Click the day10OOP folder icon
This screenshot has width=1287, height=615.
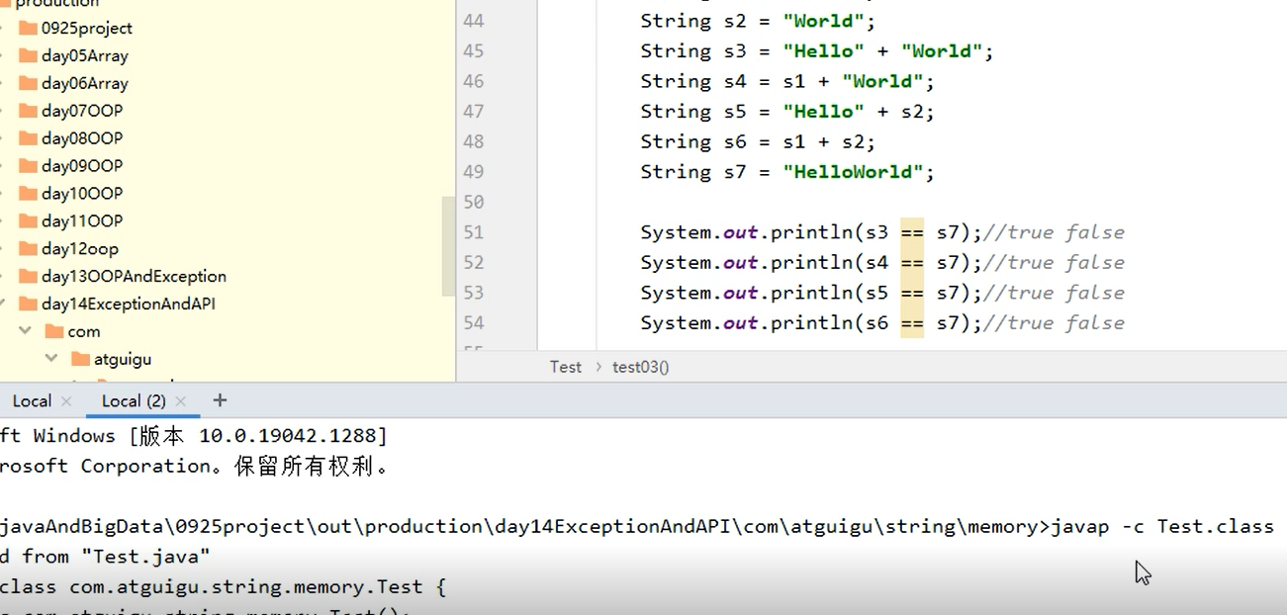coord(29,193)
